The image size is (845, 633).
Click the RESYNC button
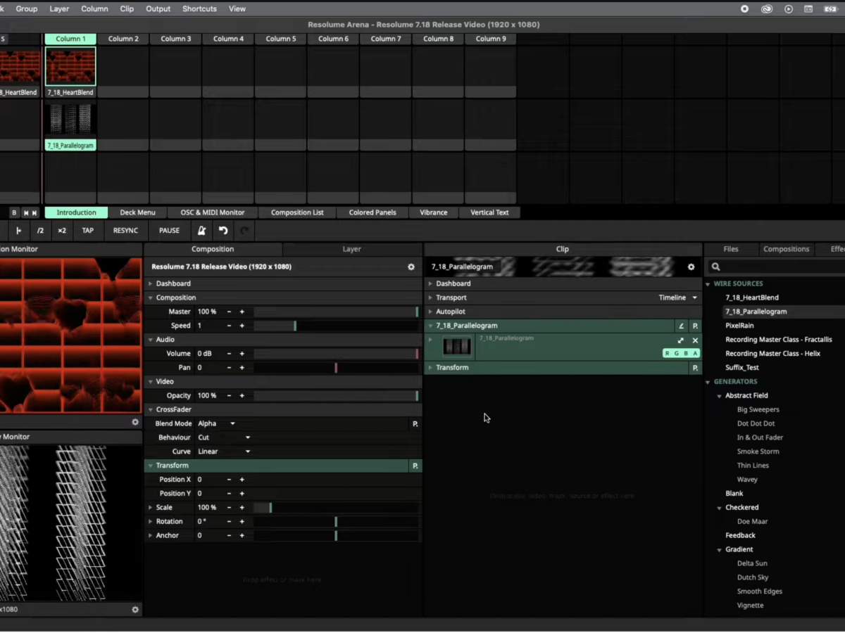pos(125,231)
